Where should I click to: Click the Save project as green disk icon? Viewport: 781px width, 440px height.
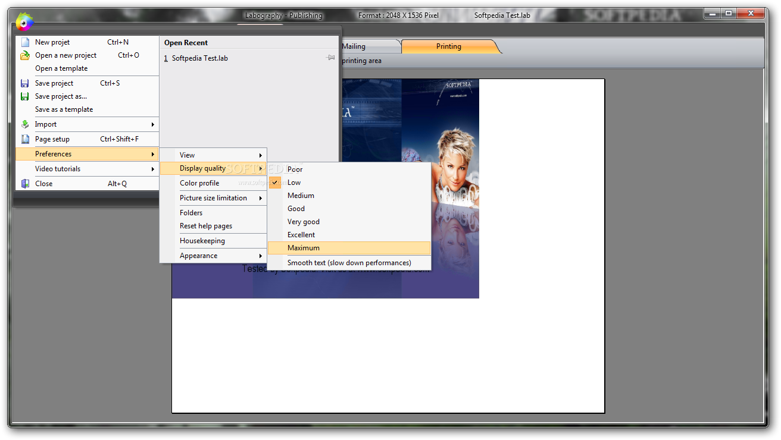coord(25,96)
